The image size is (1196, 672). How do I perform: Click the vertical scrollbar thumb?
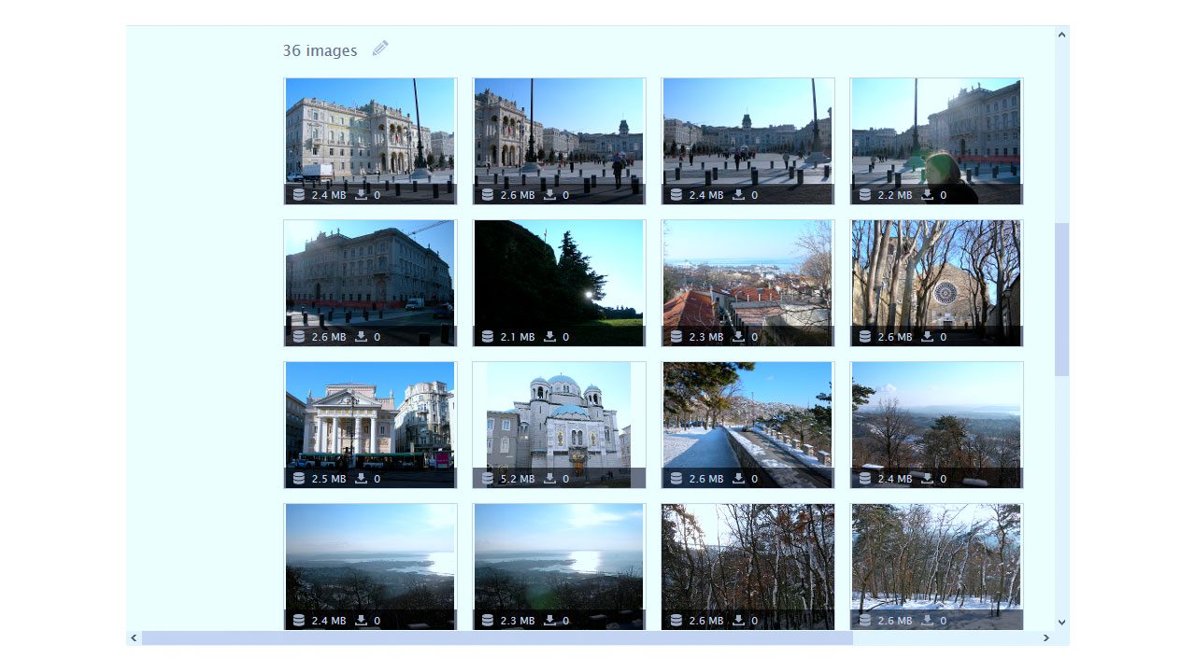[1062, 300]
